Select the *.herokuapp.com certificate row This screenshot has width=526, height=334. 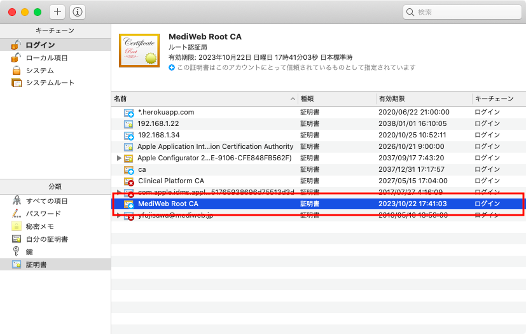coord(319,112)
